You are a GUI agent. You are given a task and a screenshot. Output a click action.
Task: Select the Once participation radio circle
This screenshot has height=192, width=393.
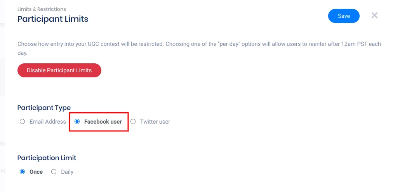coord(22,172)
